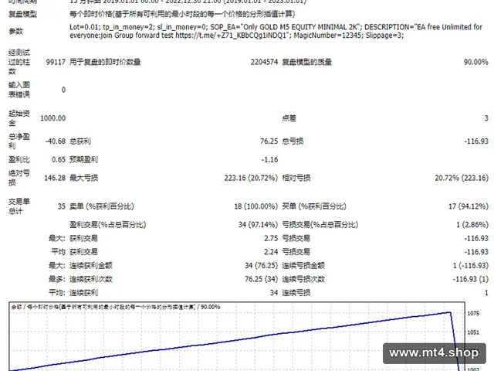Select the net profit value '-40.68'
494x371 pixels.
click(x=56, y=141)
